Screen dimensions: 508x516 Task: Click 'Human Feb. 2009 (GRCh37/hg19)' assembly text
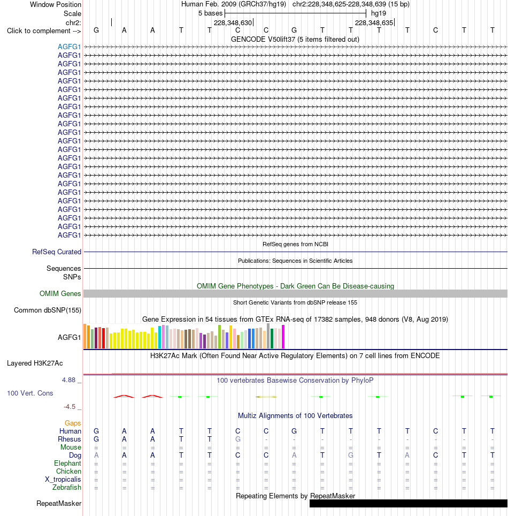coord(234,4)
